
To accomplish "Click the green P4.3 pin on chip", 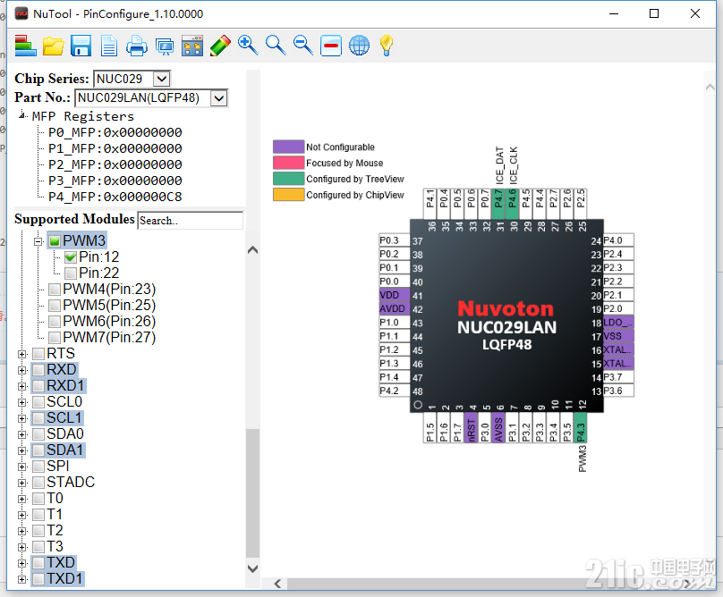I will (581, 427).
